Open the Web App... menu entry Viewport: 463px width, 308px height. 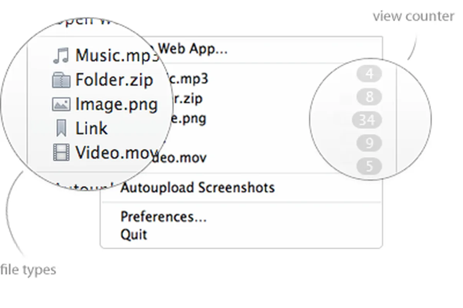click(x=193, y=49)
